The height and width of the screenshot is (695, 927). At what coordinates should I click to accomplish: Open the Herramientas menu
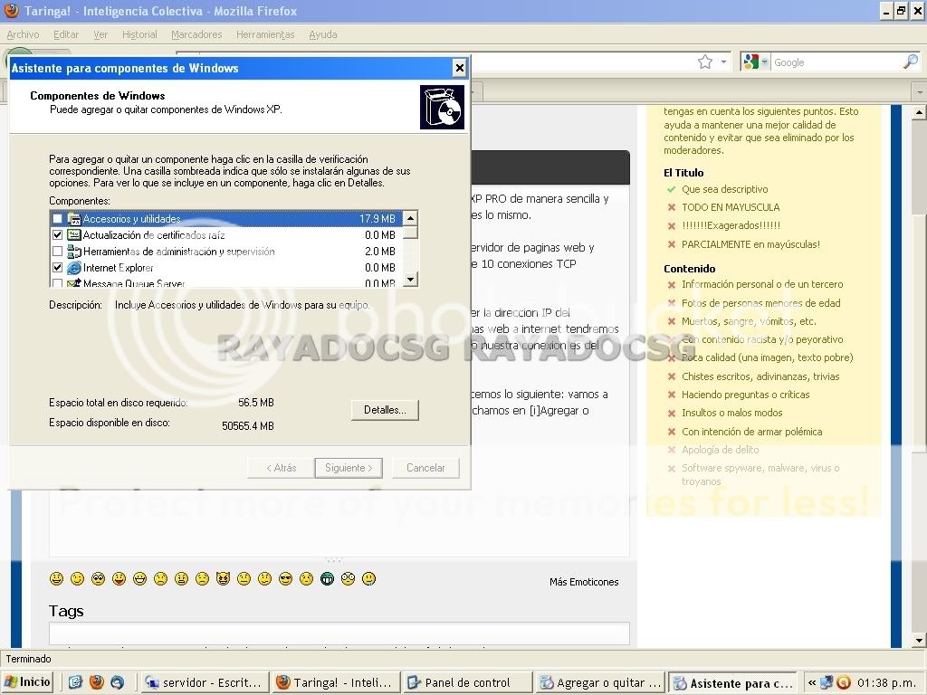(x=265, y=34)
